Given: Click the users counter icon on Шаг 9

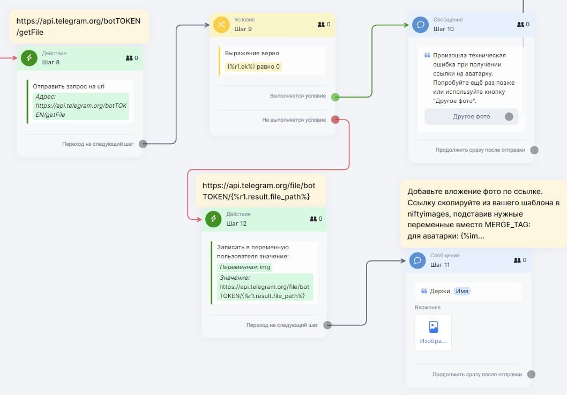Looking at the screenshot, I should [x=321, y=25].
